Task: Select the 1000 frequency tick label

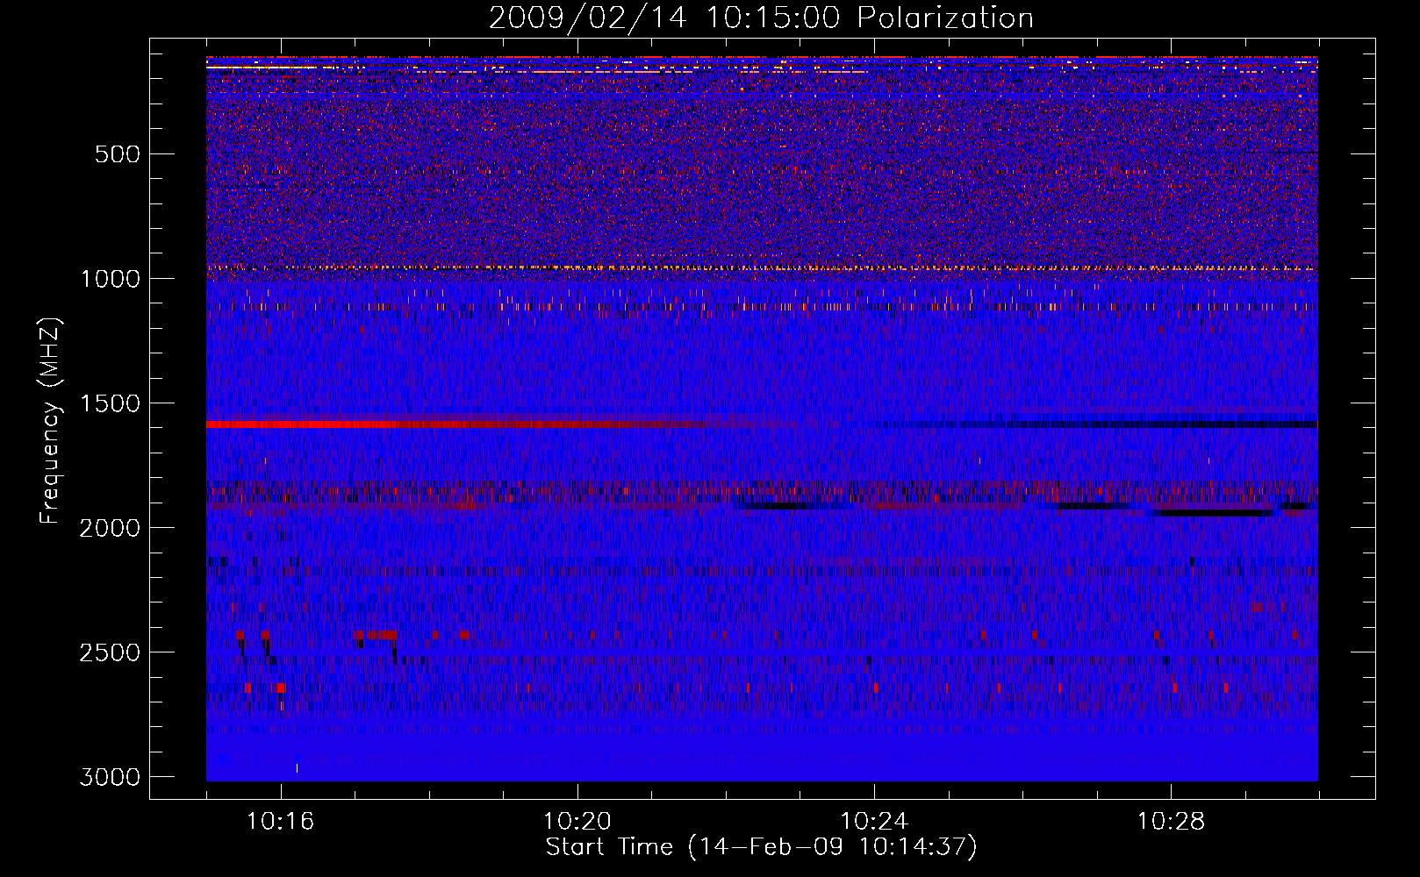Action: [x=110, y=279]
